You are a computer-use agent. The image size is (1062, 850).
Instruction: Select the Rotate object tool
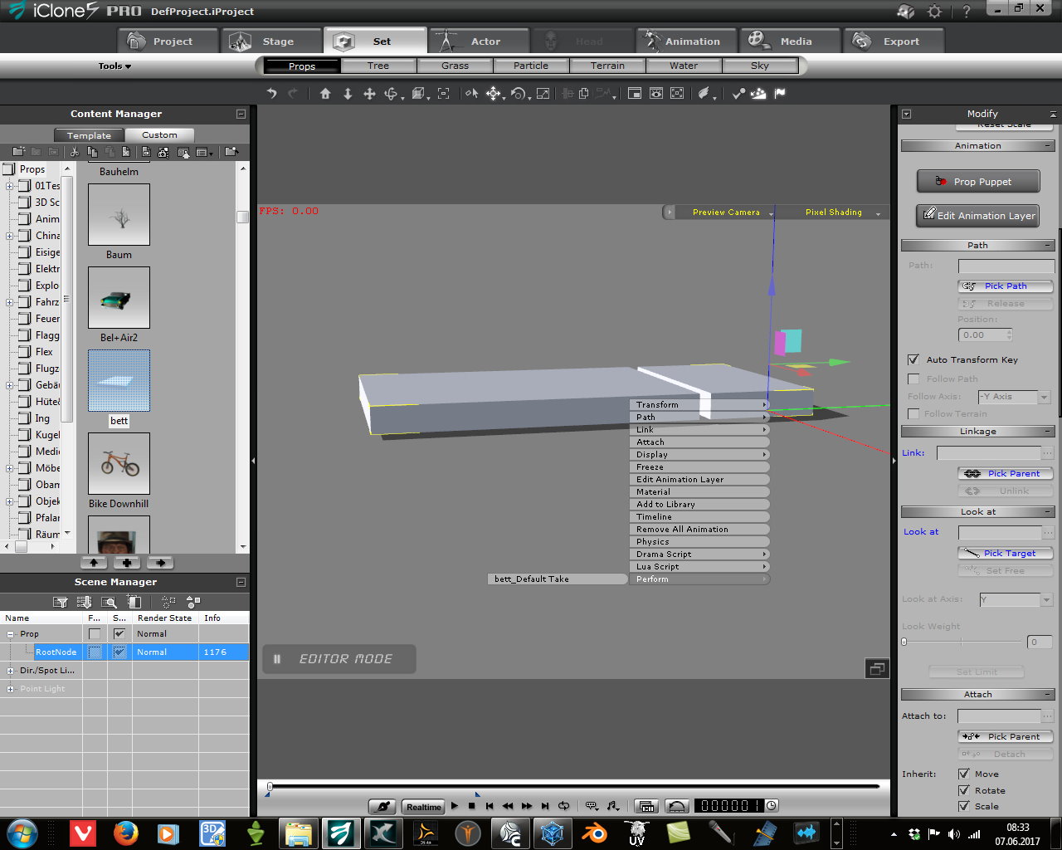click(519, 94)
